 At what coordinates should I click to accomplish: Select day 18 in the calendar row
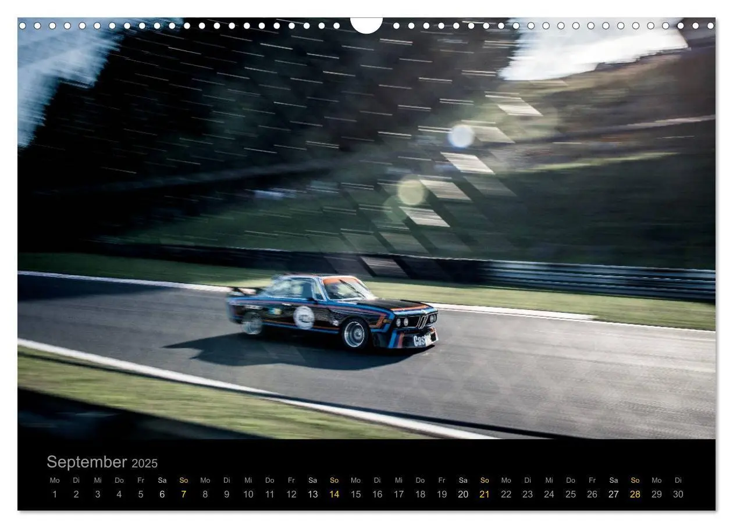pos(421,494)
